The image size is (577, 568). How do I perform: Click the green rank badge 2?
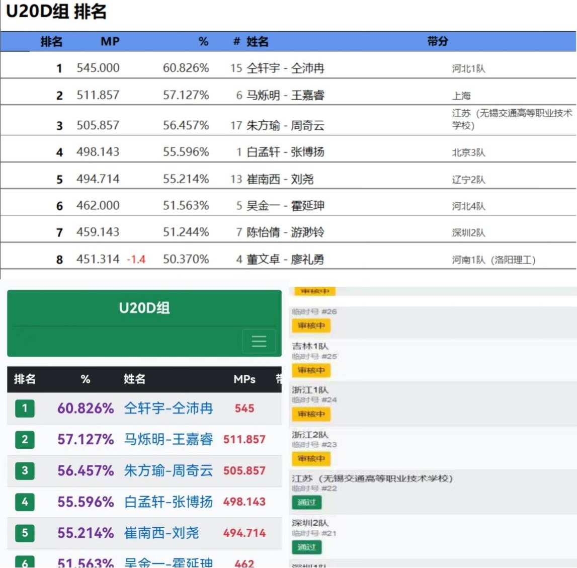click(x=24, y=439)
